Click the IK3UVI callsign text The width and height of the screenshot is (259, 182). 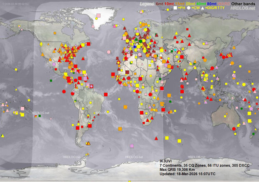[166, 161]
